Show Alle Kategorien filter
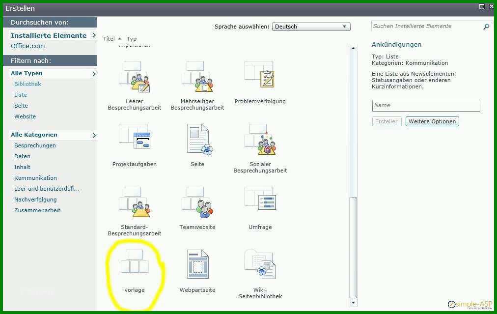Image resolution: width=497 pixels, height=314 pixels. click(34, 135)
